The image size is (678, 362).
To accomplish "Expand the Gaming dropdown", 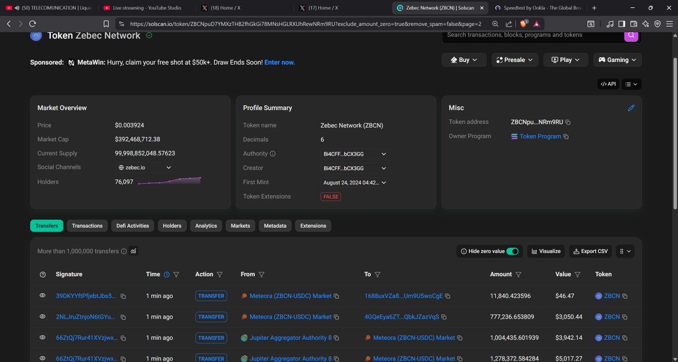I will [x=618, y=60].
